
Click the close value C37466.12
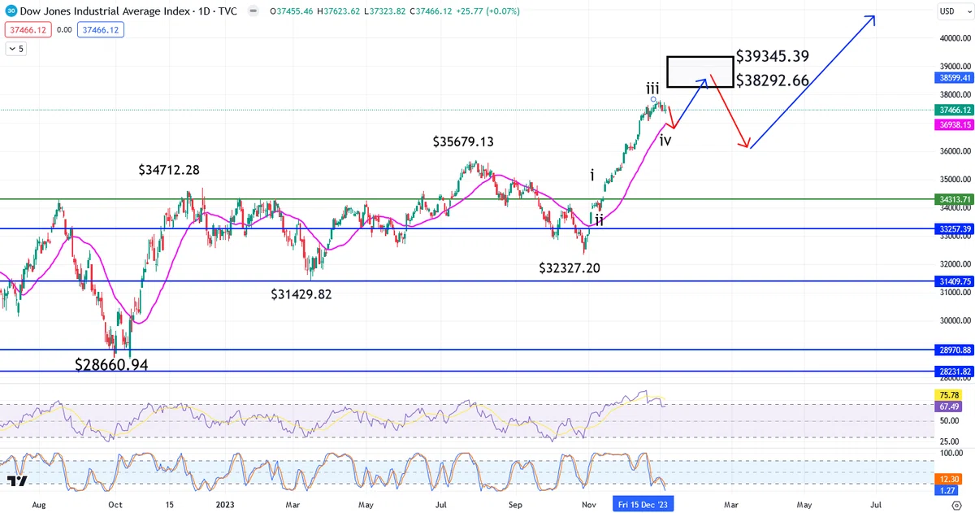(433, 11)
